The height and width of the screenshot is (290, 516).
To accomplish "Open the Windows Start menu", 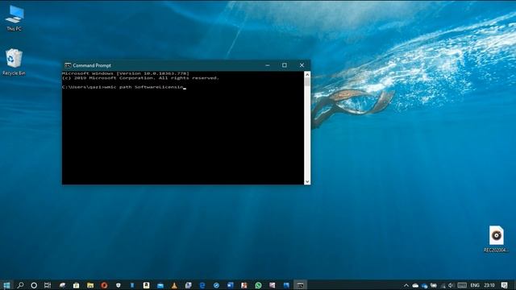I will [6, 285].
